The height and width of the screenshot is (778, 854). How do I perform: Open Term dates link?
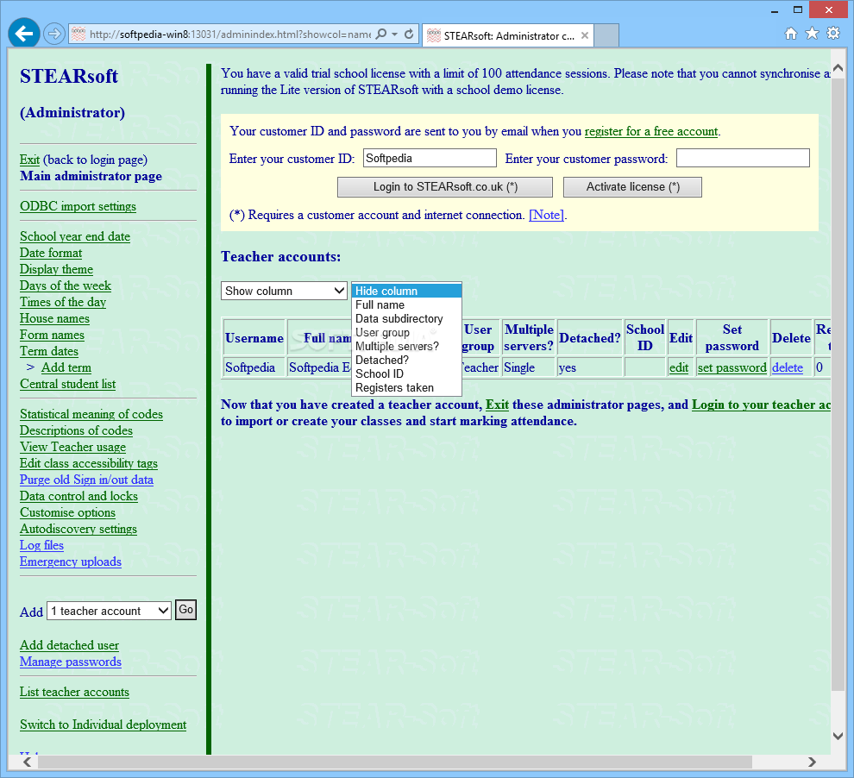pos(49,350)
